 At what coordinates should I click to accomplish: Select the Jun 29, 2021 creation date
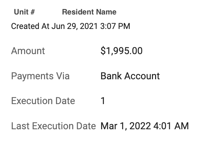coord(75,26)
